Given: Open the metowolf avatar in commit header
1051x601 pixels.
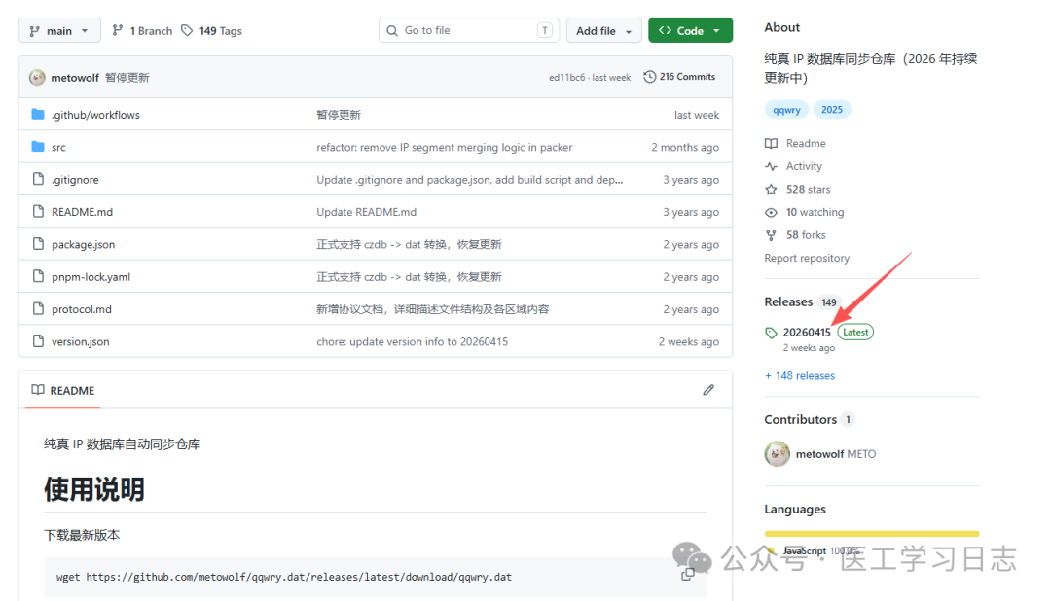Looking at the screenshot, I should [x=37, y=77].
